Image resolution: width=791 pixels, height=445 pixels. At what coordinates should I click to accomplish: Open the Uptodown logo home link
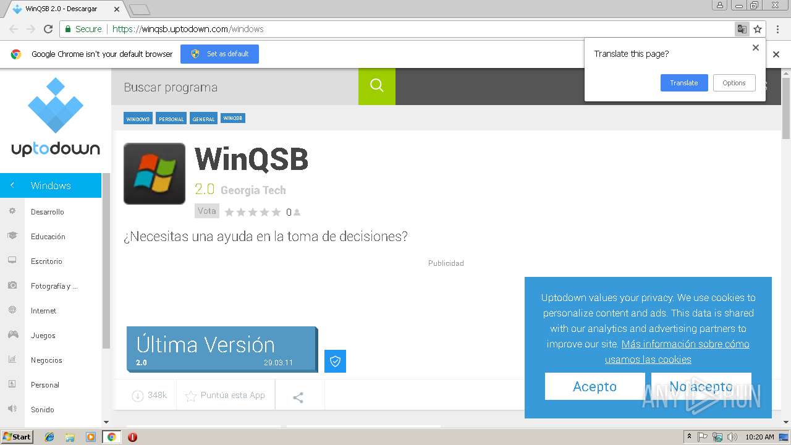pos(56,117)
